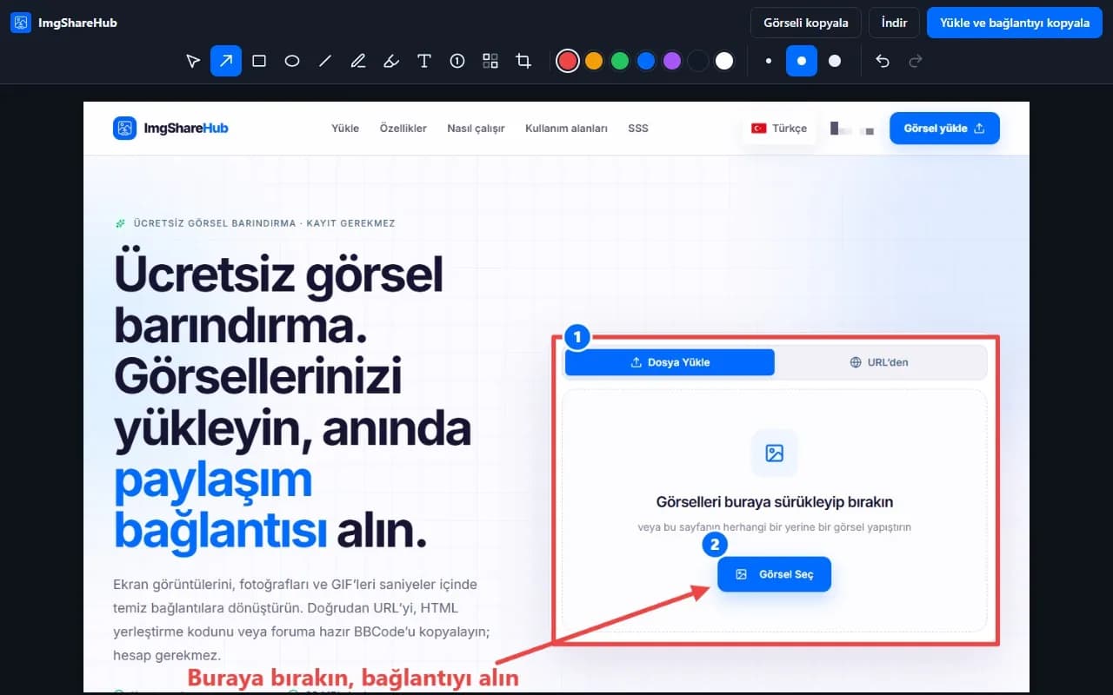Set large stroke thickness

point(835,61)
